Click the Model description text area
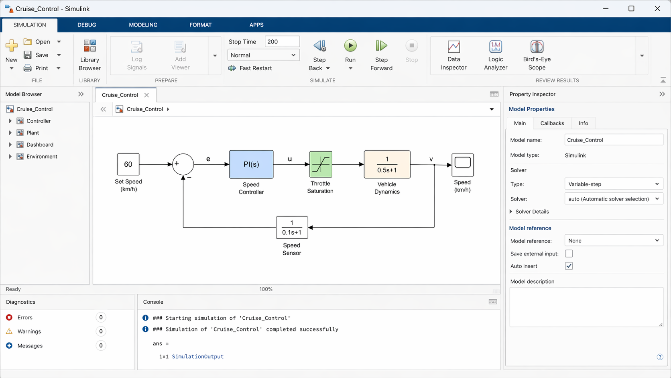 [x=586, y=307]
